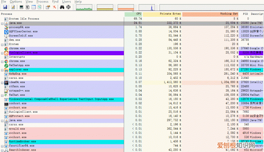
Task: Open the Process menu
Action: point(43,1)
